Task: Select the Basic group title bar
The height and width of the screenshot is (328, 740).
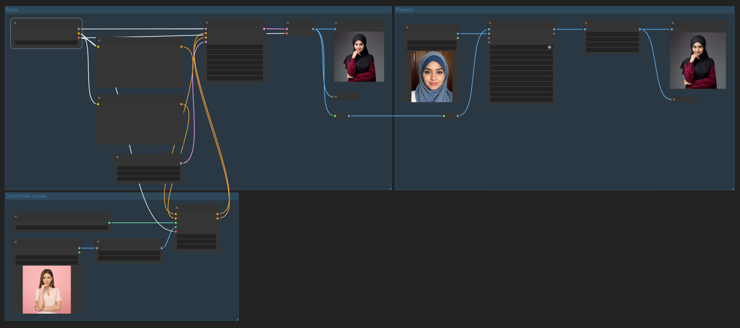Action: 13,9
